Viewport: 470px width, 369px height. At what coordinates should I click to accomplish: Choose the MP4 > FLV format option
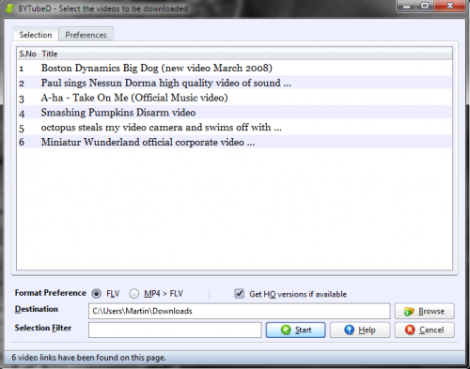coord(134,294)
